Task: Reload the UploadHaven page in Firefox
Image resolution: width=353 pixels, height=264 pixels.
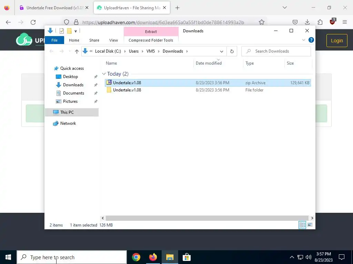Action: (x=33, y=22)
